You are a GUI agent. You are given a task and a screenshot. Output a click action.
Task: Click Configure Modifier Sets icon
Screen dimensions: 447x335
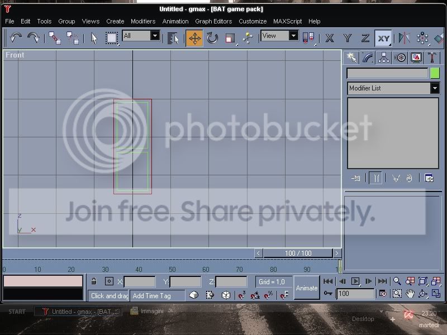tap(429, 178)
